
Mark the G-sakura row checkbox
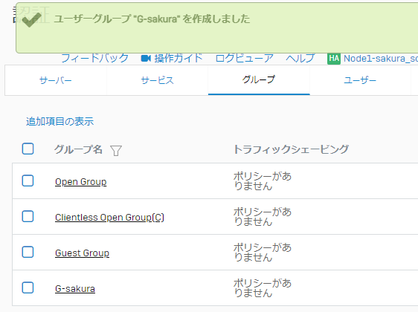click(28, 287)
